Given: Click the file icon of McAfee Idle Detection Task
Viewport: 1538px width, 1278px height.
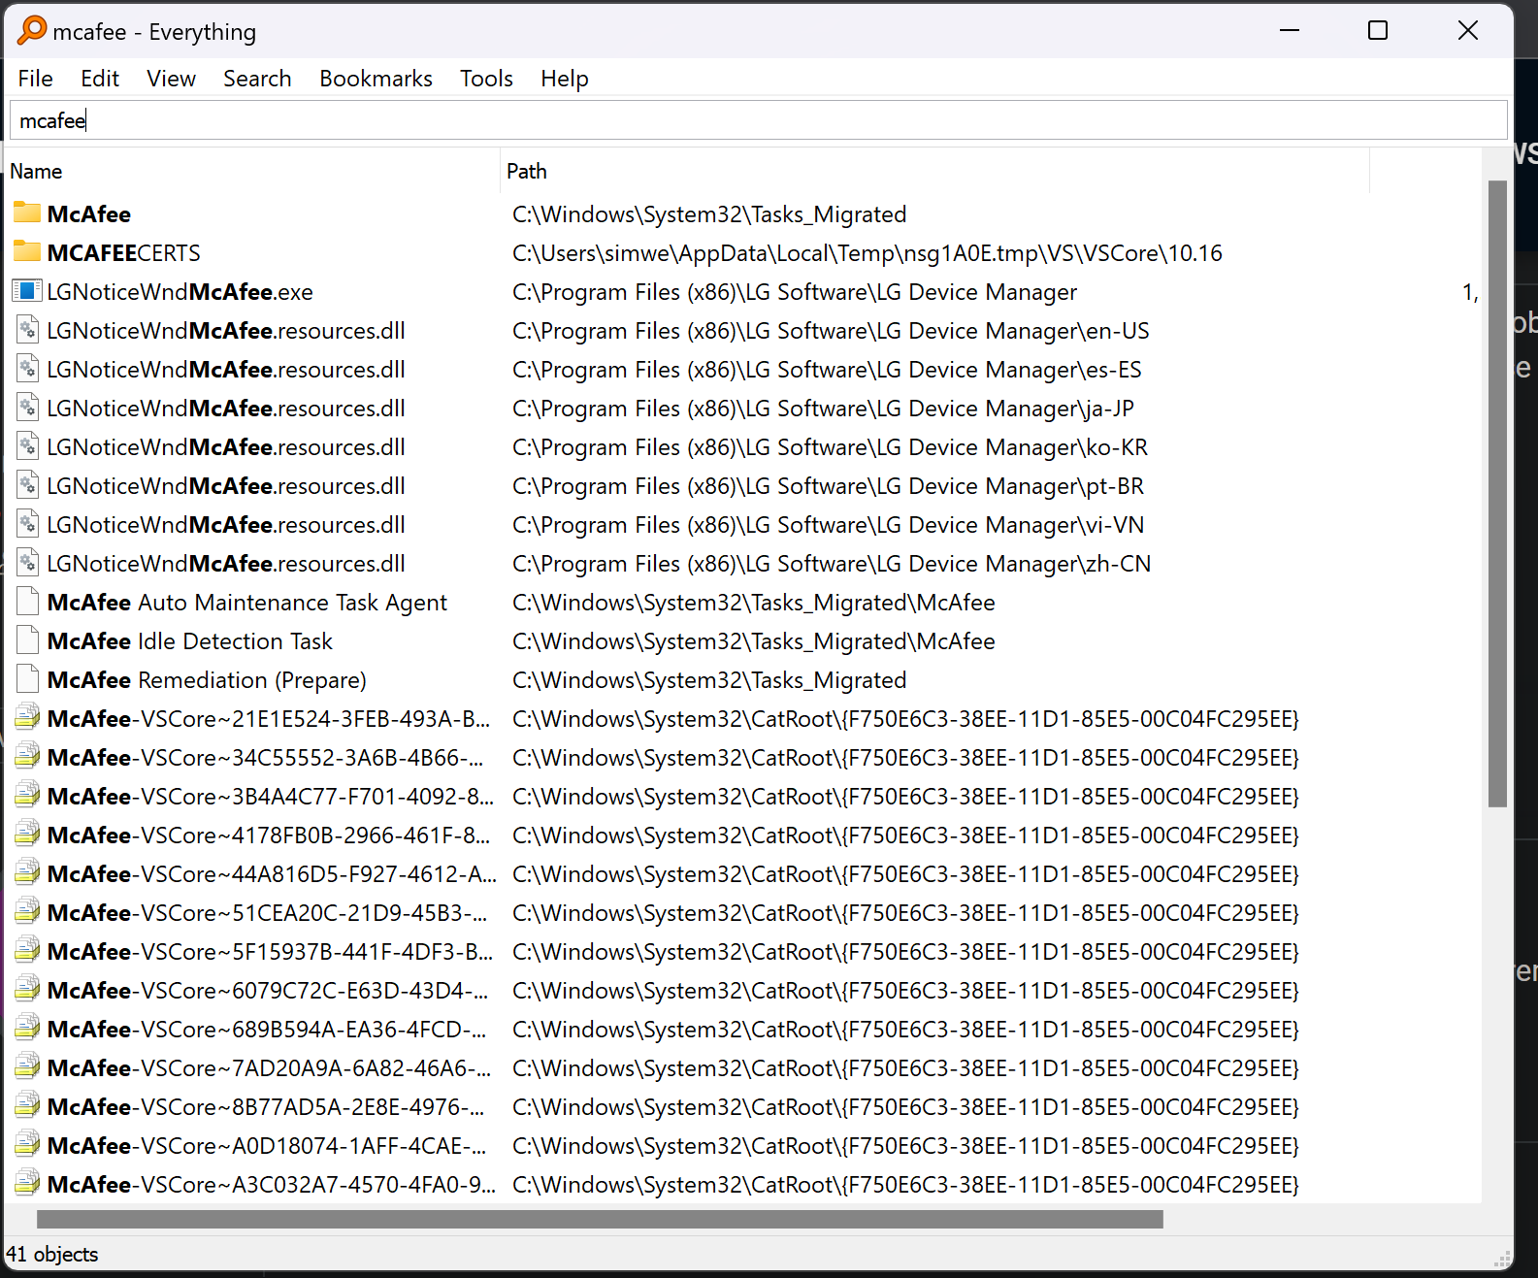Looking at the screenshot, I should click(x=27, y=639).
